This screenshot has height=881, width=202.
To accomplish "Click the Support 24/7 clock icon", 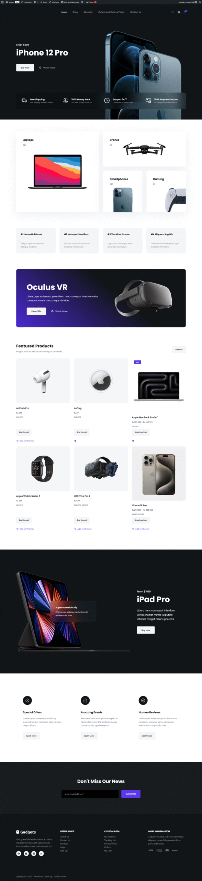I will tap(107, 100).
